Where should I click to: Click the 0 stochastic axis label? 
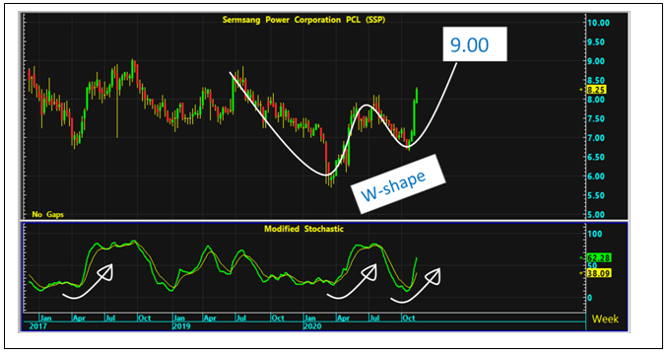(589, 298)
